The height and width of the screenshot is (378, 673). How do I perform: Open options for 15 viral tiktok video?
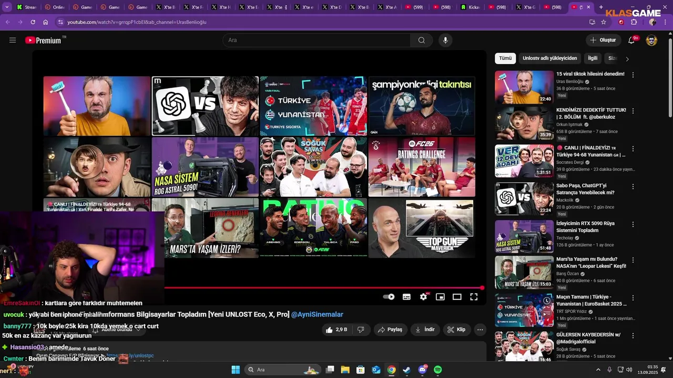click(633, 75)
